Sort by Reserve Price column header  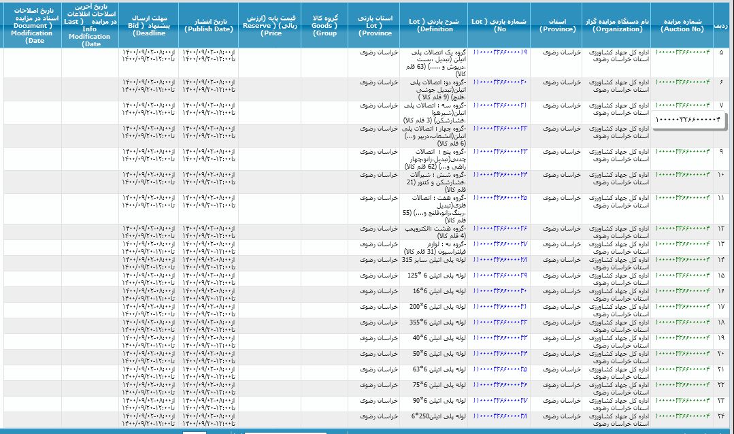pos(269,25)
